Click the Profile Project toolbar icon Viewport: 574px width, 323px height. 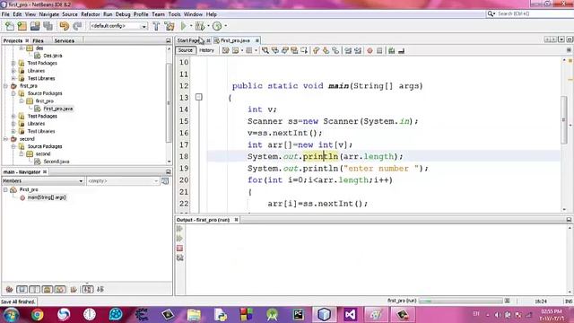(217, 26)
